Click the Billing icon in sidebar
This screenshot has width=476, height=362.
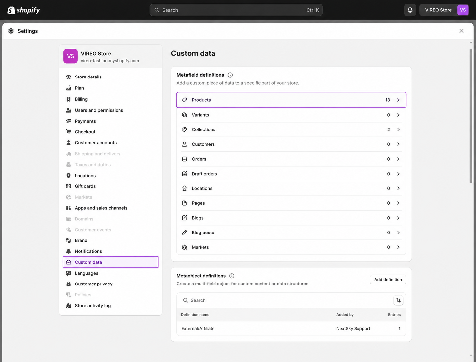click(69, 99)
